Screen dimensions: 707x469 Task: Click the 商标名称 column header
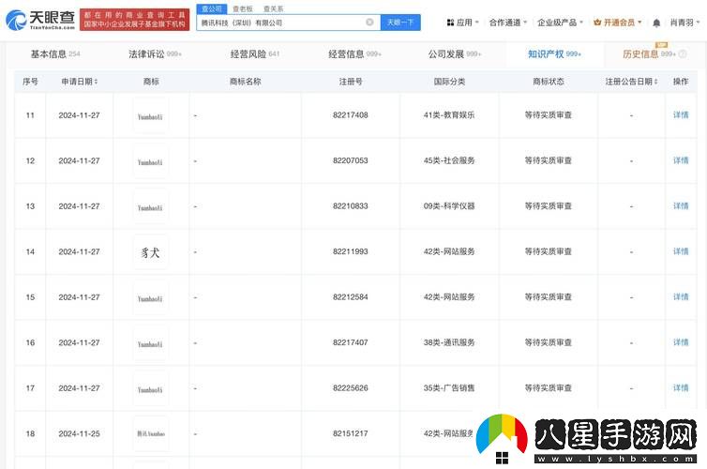tap(246, 82)
